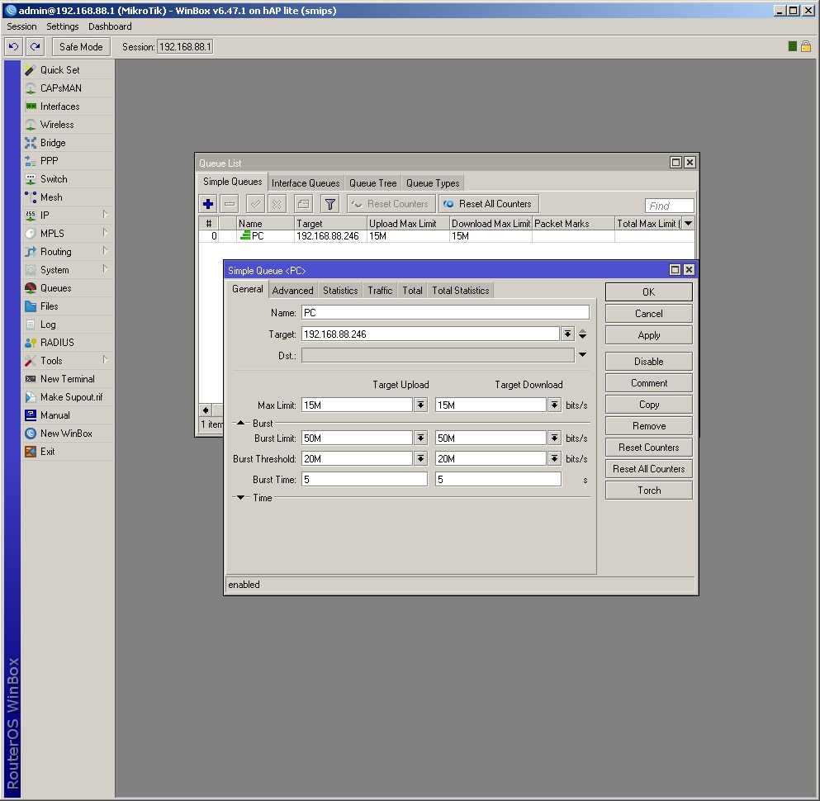Switch to Advanced tab
Image resolution: width=820 pixels, height=801 pixels.
tap(293, 290)
